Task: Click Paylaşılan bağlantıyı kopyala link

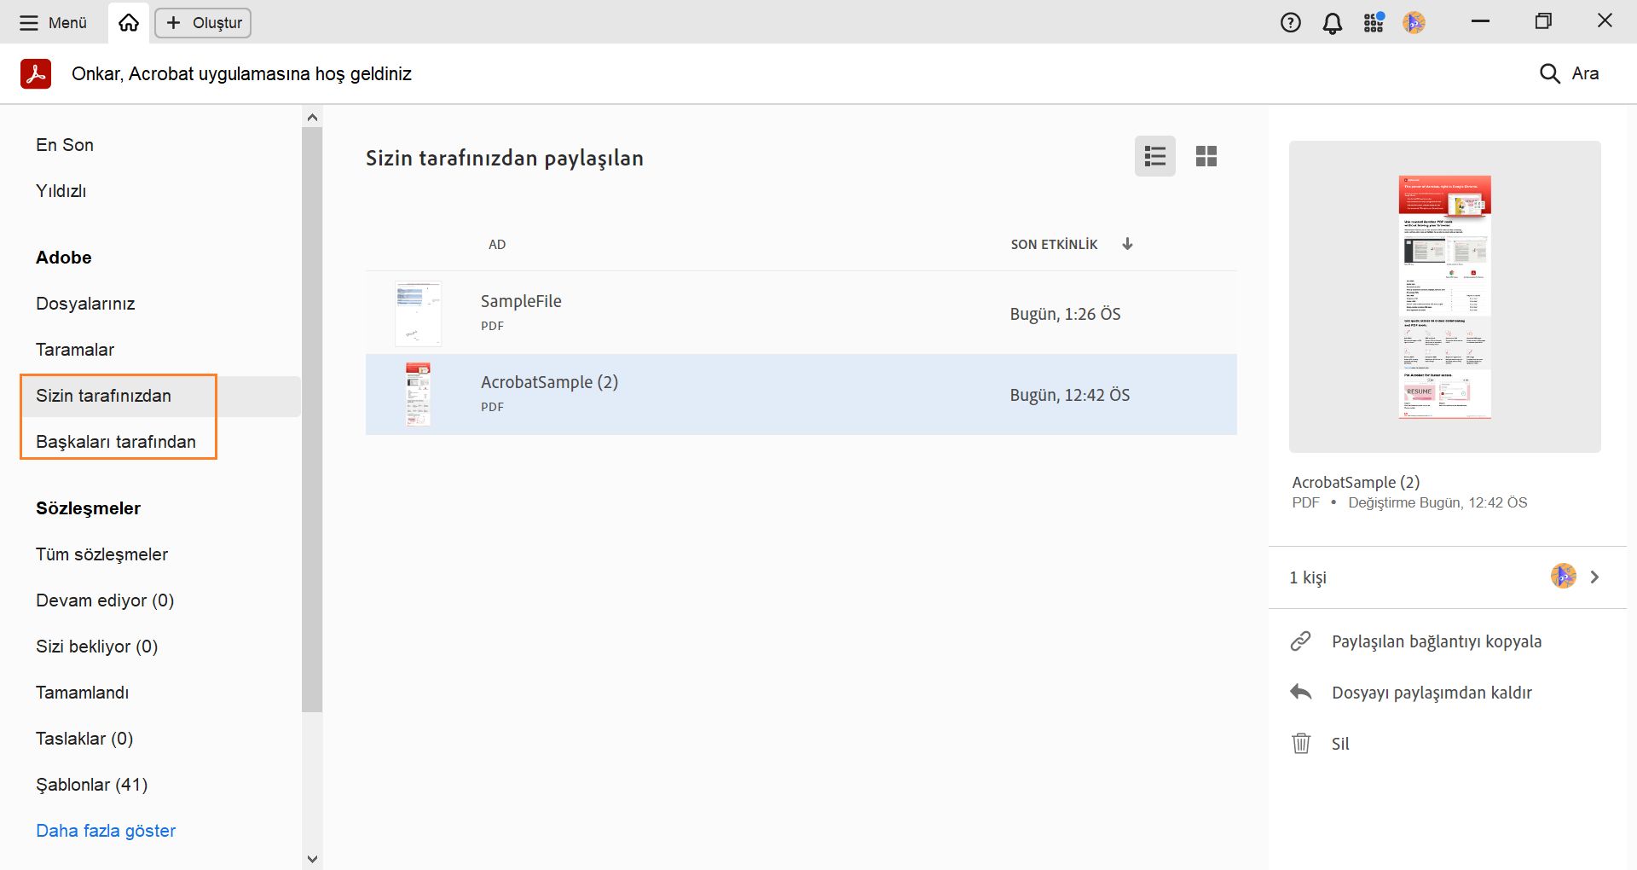Action: point(1436,641)
